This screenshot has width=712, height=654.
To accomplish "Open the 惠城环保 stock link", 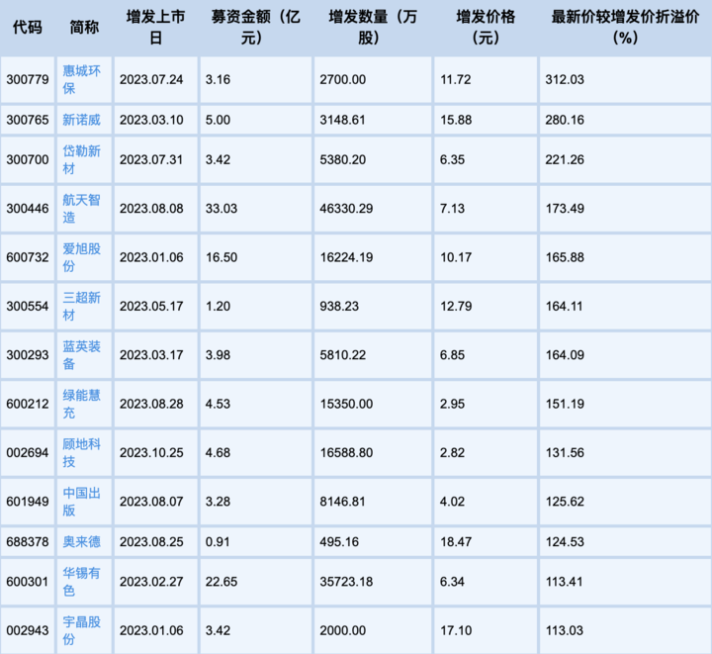I will click(82, 79).
